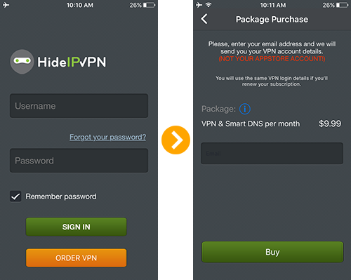Screen dimensions: 351x280
Task: Tap the orange ORDER VPN button
Action: tap(77, 258)
